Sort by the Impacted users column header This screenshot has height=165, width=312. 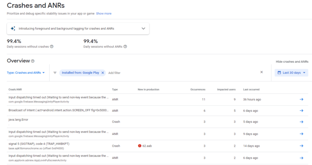click(226, 89)
